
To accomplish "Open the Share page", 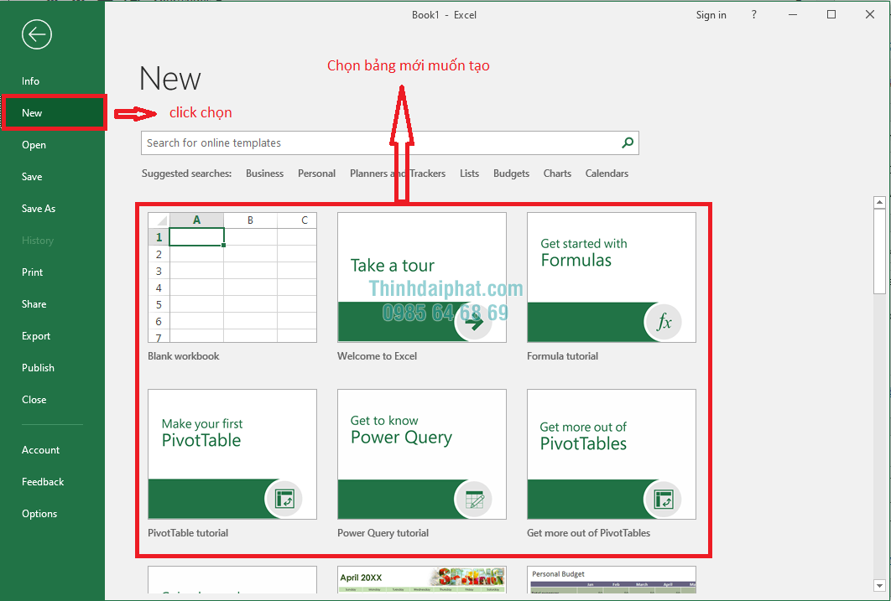I will pyautogui.click(x=34, y=303).
